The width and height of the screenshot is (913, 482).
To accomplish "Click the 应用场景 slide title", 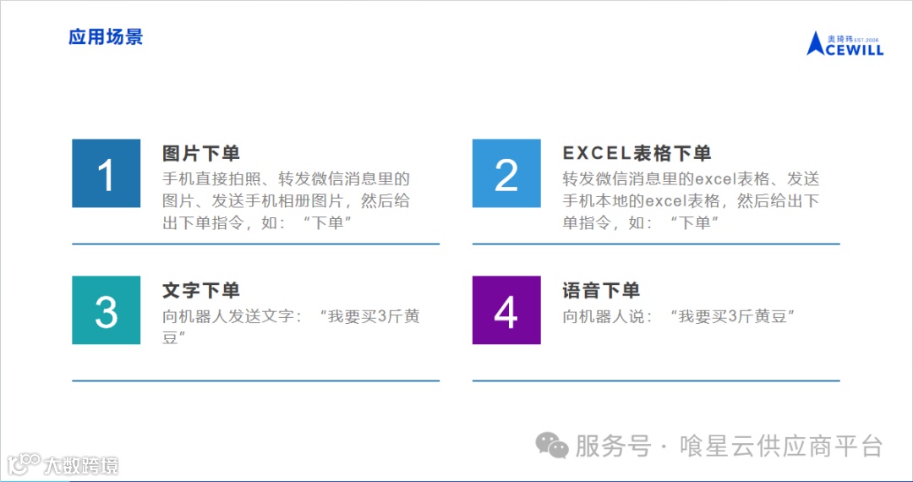I will click(106, 36).
